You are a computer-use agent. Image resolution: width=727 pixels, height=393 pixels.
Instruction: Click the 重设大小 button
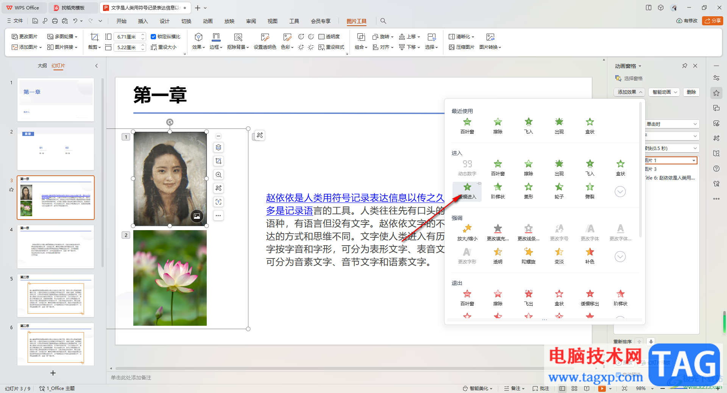tap(164, 47)
